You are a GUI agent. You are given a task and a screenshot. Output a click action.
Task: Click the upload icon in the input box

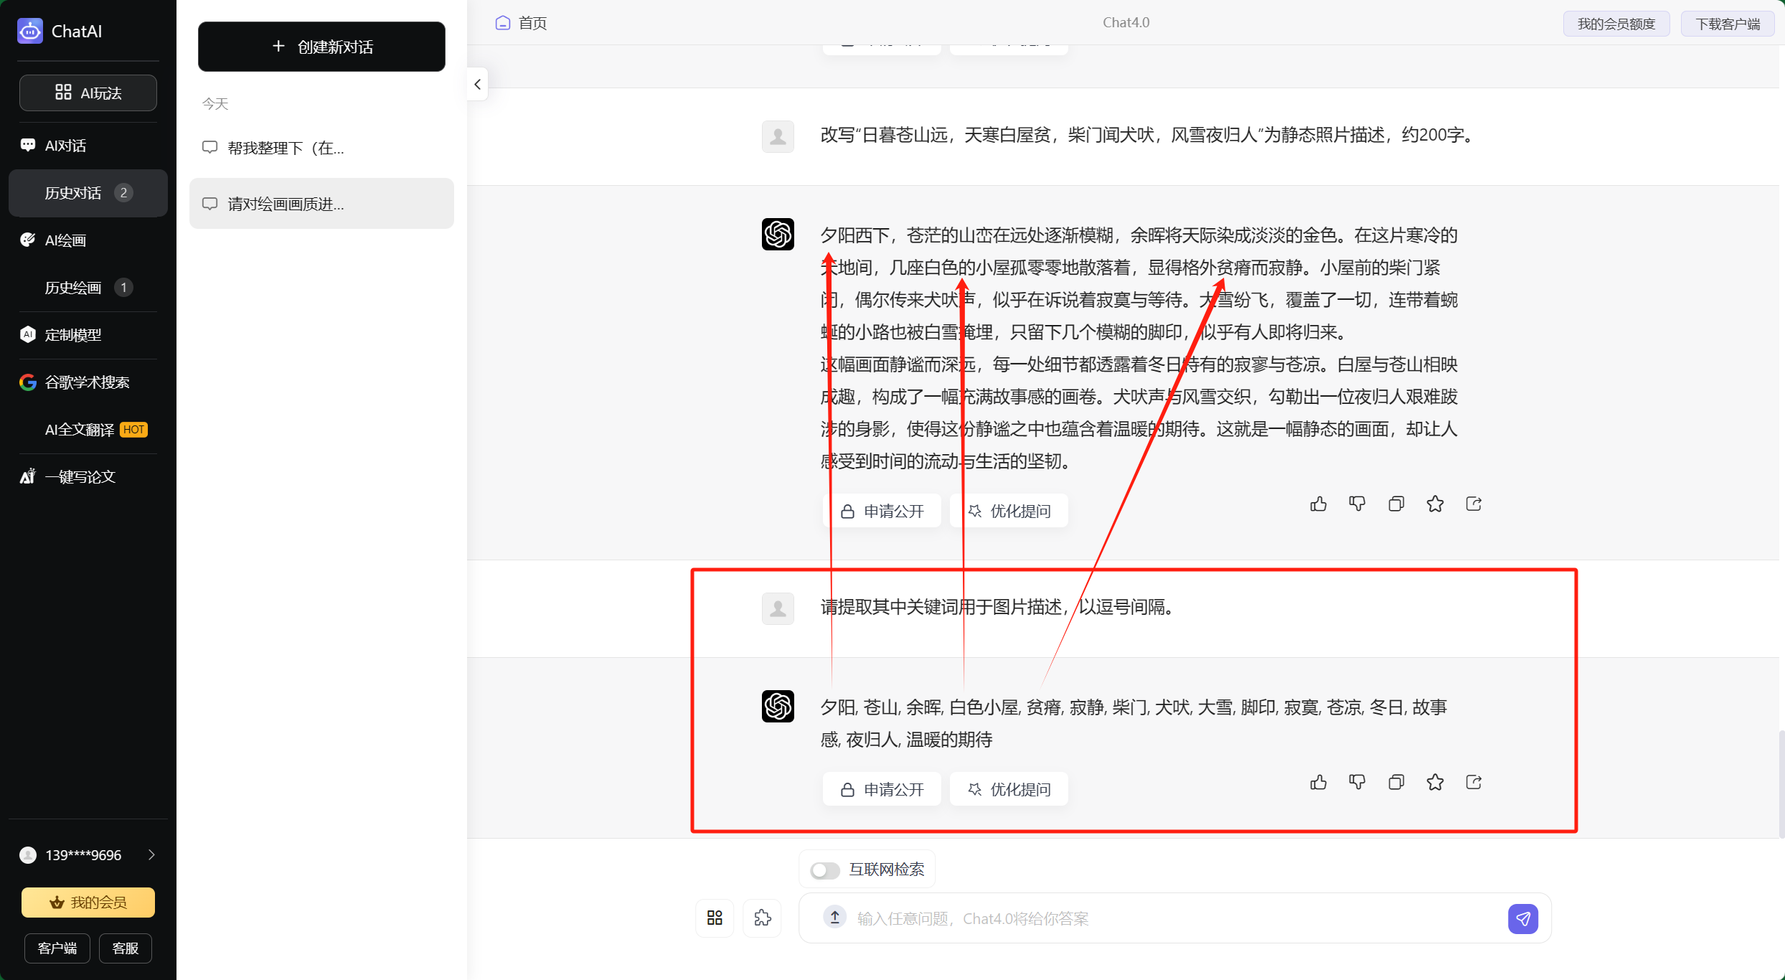point(834,918)
